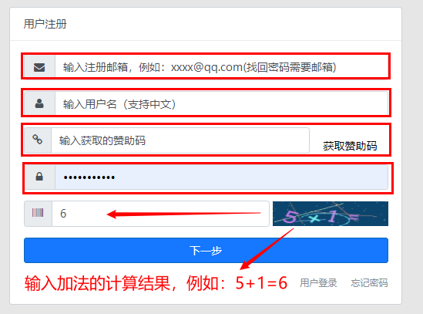Click the blue 下一步 button
Screen dimensions: 423x314
[206, 250]
